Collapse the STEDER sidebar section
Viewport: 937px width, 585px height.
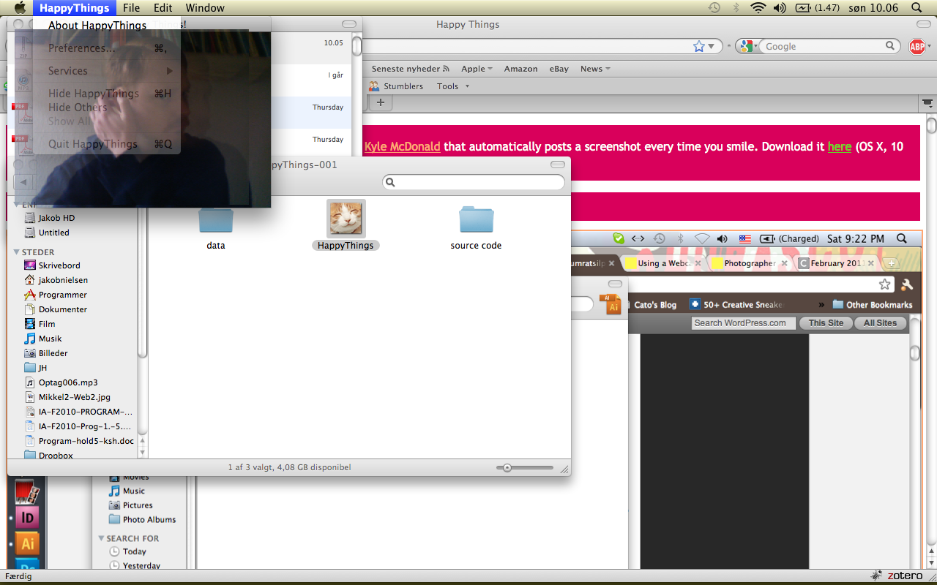coord(17,252)
